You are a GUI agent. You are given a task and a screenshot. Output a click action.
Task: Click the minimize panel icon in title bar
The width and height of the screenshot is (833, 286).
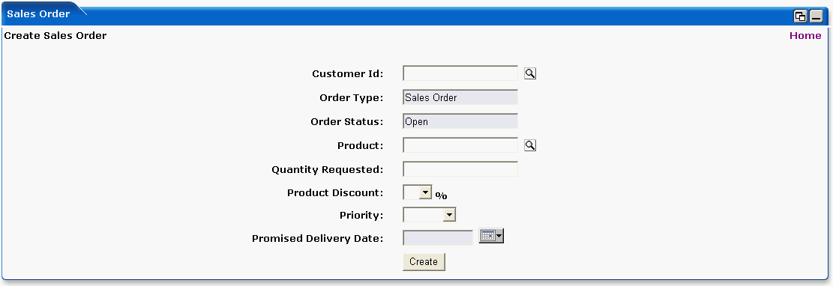[816, 16]
